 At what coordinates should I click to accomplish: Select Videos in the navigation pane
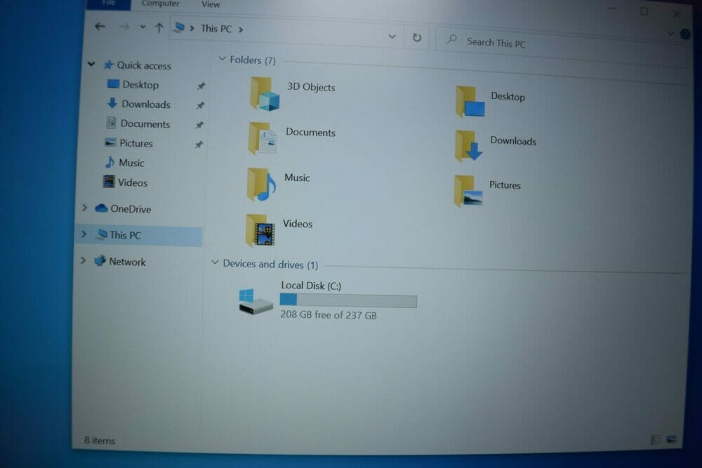click(x=133, y=182)
